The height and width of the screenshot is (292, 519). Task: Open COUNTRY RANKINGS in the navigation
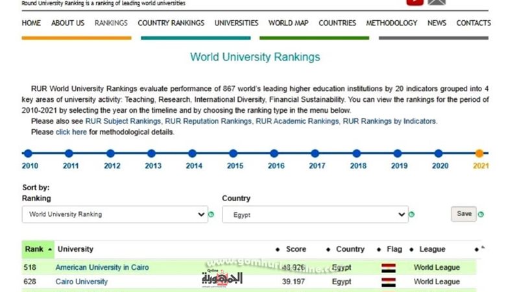click(171, 23)
